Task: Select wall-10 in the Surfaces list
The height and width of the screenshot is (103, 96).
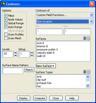Action: coord(63,56)
